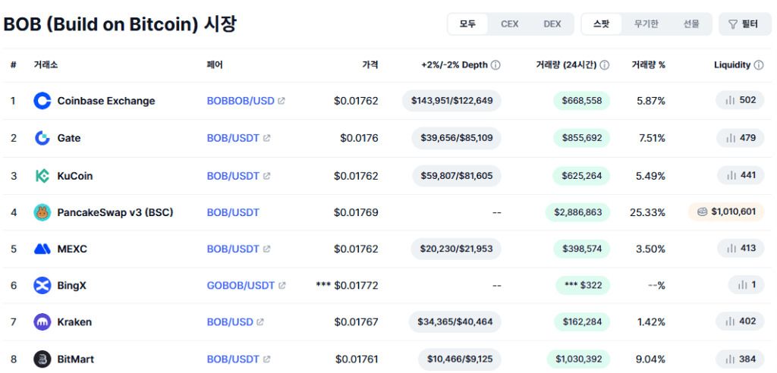777x373 pixels.
Task: Click the KuCoin logo icon
Action: point(42,176)
